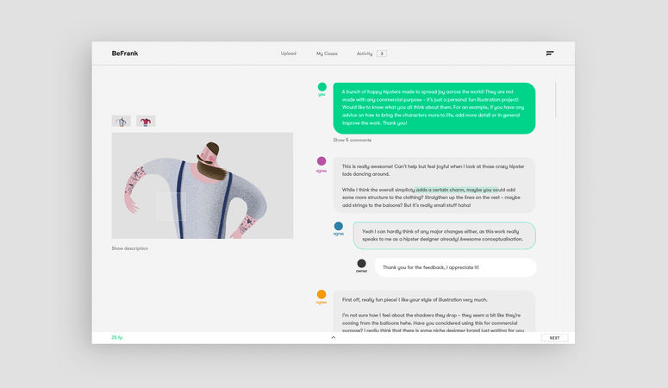Click the BeFrank logo
The height and width of the screenshot is (388, 668).
pos(125,53)
